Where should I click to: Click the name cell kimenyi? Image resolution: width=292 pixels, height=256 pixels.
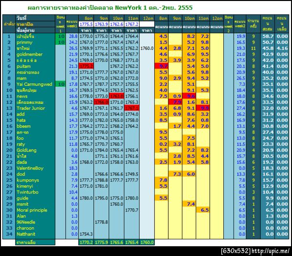35,186
